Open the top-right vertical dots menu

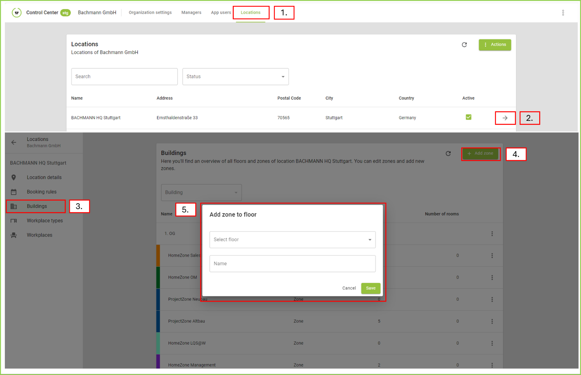[563, 13]
